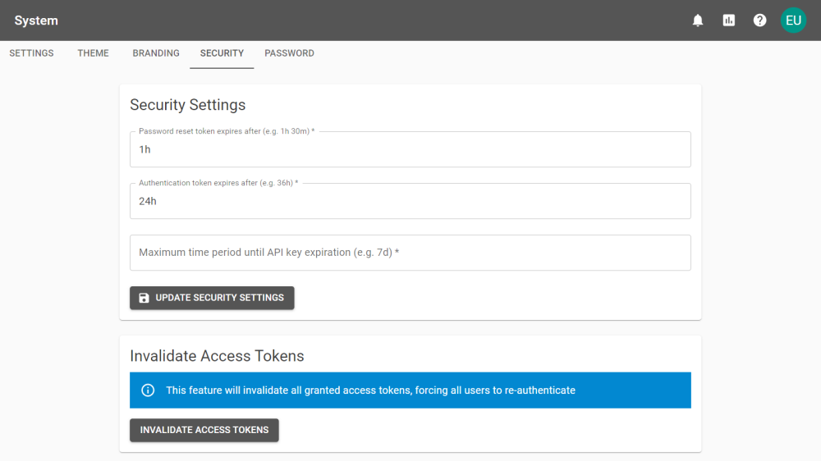Focus the password reset token expiry field

point(410,149)
